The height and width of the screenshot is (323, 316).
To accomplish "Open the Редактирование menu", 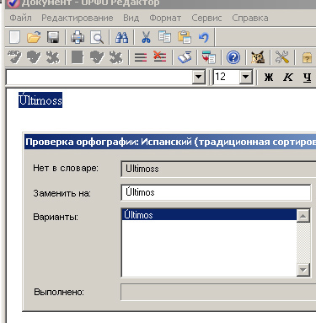I will click(x=78, y=18).
